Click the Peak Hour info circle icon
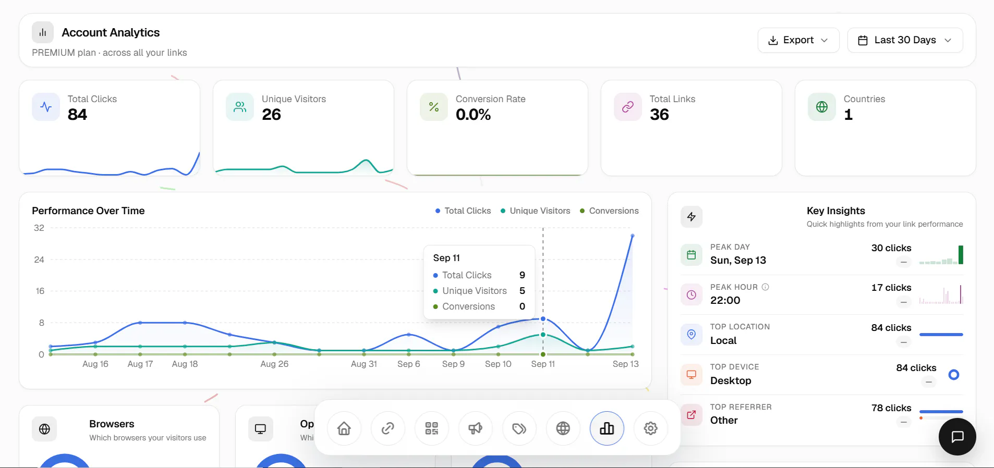 tap(766, 287)
